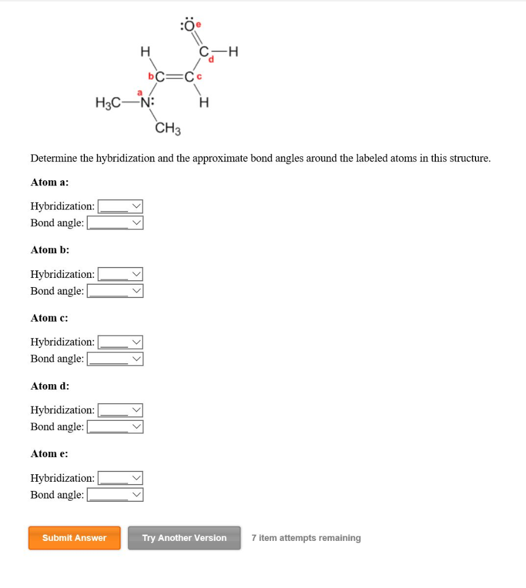Screen dimensions: 526x588
Task: Click the Try Another Version button
Action: (x=184, y=537)
